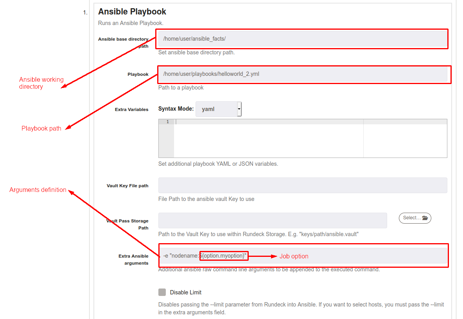This screenshot has height=319, width=463.
Task: Click the Playbook field label
Action: click(138, 74)
